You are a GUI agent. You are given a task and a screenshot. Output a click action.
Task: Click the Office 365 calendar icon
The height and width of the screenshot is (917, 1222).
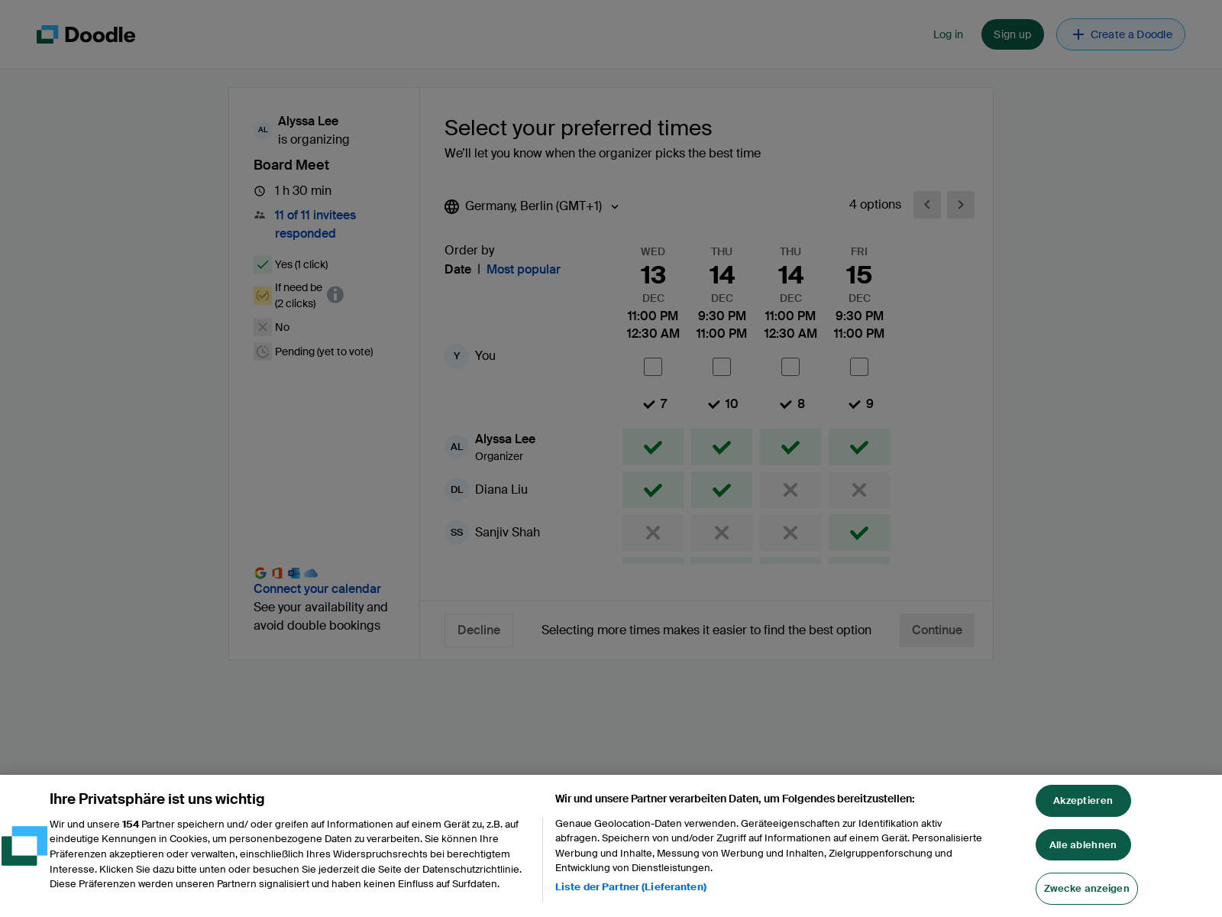277,573
